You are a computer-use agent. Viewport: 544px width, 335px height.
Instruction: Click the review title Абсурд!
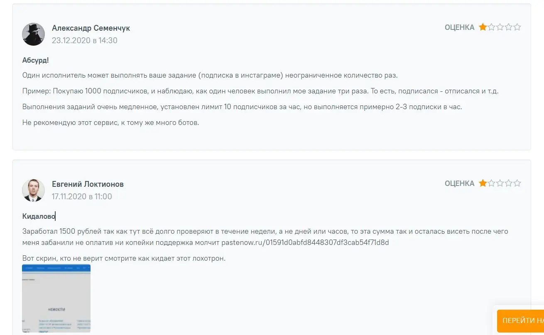point(35,61)
